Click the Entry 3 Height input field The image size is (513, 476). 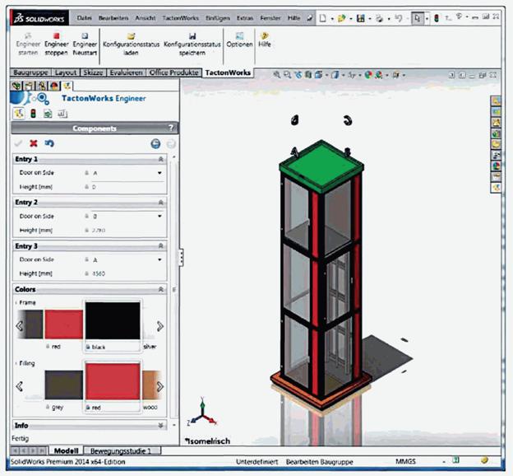127,273
